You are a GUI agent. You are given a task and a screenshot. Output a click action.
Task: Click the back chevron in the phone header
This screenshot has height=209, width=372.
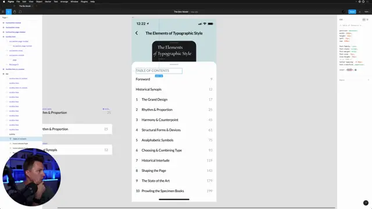pyautogui.click(x=137, y=33)
